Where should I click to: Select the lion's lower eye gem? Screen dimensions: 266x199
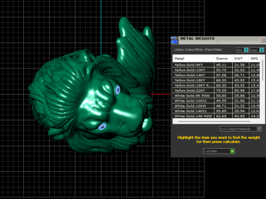102,127
